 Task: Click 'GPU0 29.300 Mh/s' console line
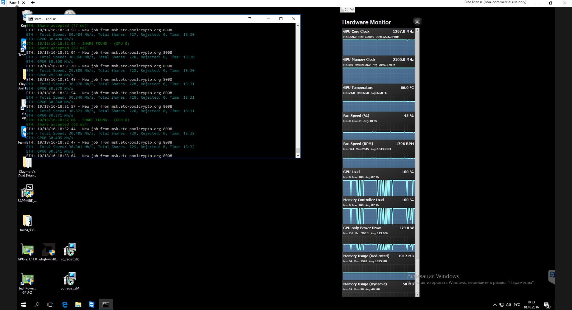pos(50,75)
